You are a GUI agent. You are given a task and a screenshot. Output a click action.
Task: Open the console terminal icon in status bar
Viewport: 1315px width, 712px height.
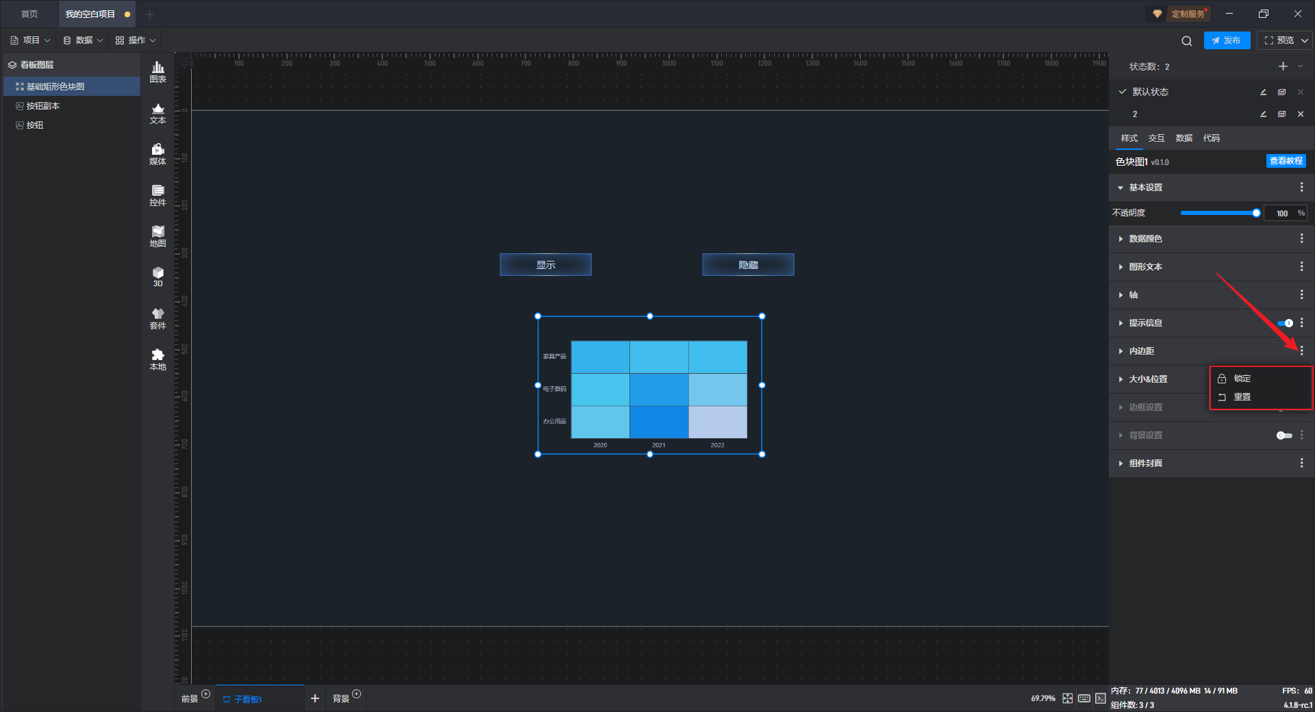tap(1100, 698)
